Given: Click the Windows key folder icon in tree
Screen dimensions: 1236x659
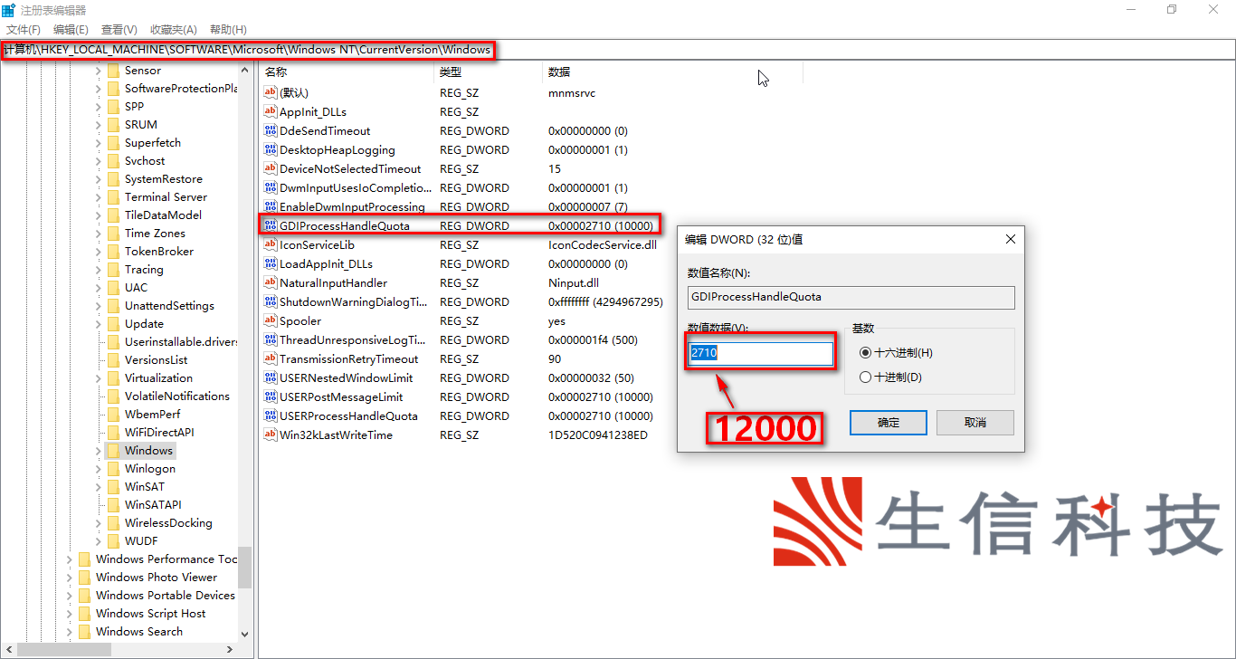Looking at the screenshot, I should click(x=113, y=450).
